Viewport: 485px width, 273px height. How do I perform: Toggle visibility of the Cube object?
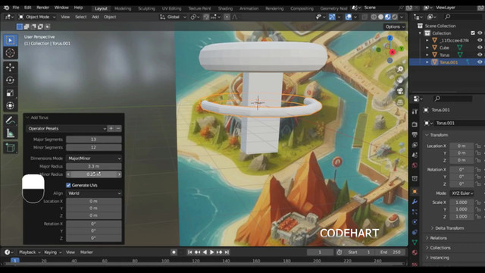(x=480, y=47)
